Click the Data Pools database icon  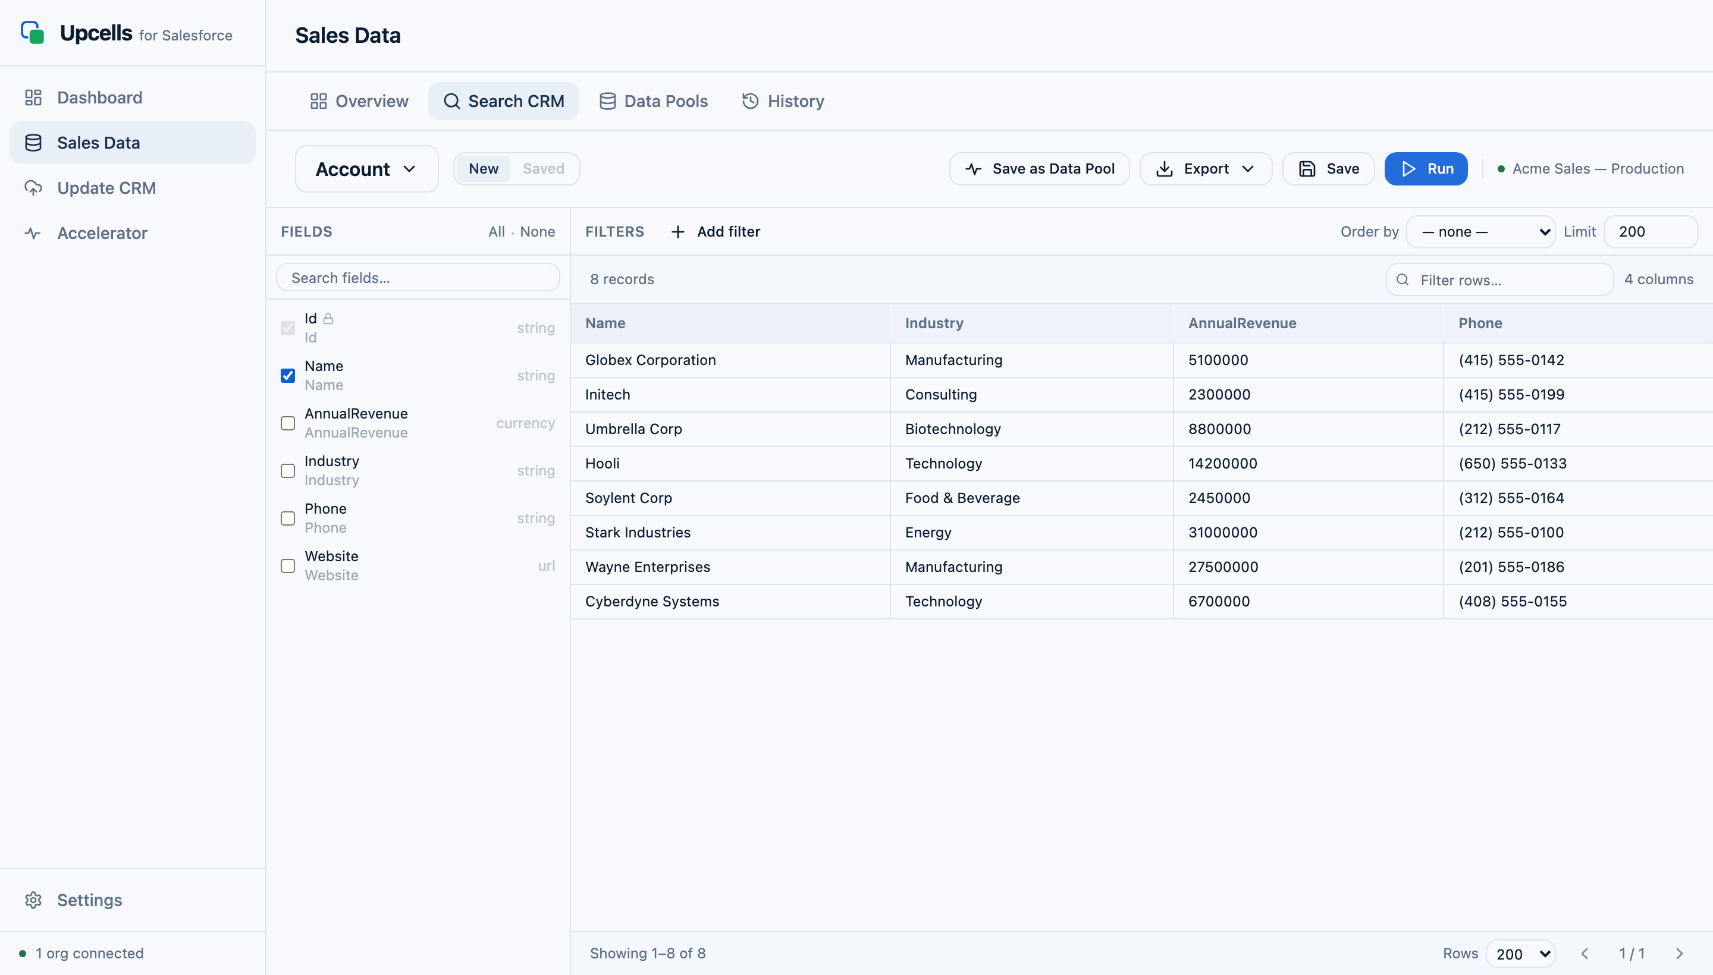(x=608, y=101)
